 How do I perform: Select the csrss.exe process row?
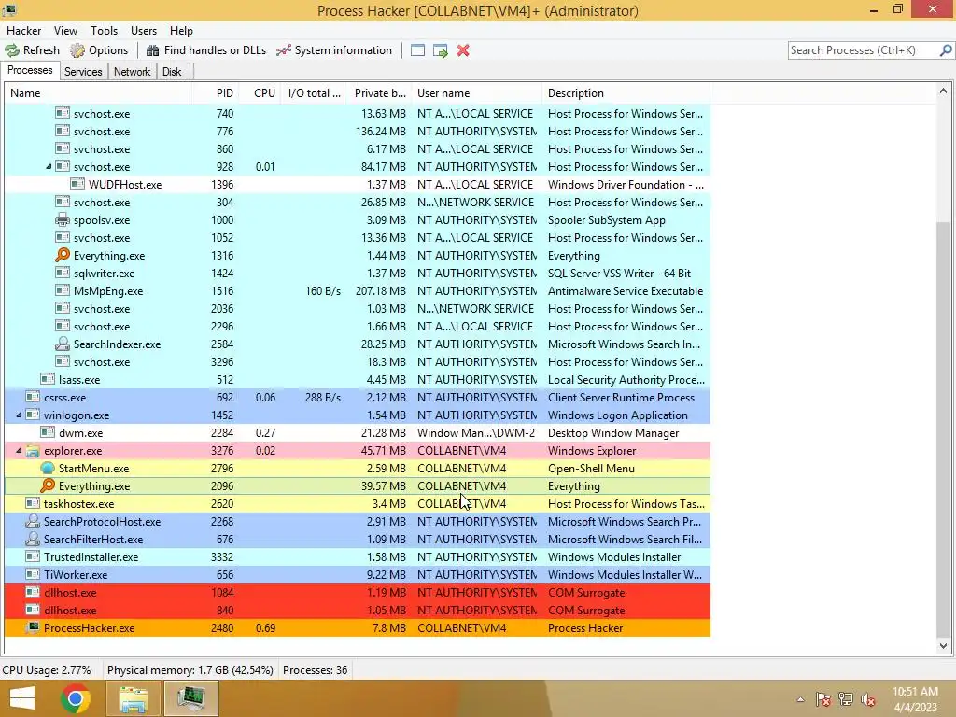(358, 398)
